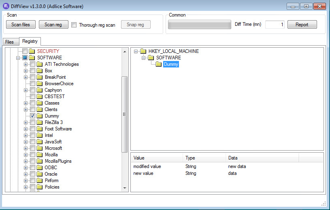Uncheck the Dummy key checkbox
Screen dimensions: 330x210
[33, 116]
